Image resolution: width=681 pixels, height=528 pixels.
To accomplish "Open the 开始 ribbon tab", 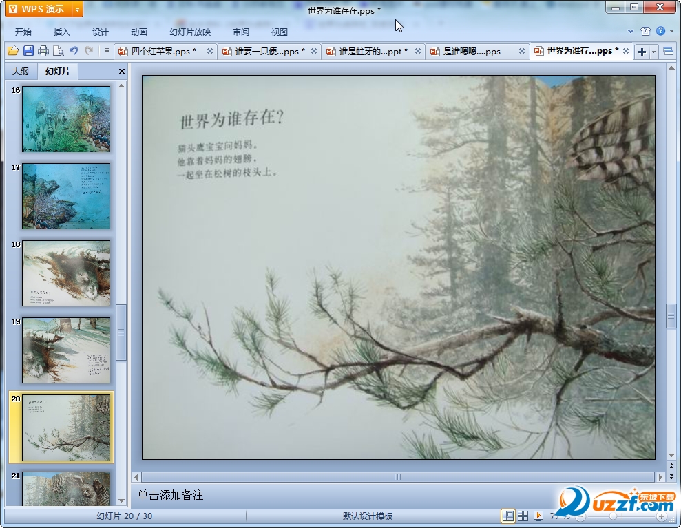I will (x=23, y=32).
